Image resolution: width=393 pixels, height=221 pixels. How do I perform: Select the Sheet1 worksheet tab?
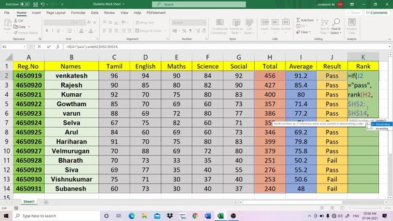[29, 202]
